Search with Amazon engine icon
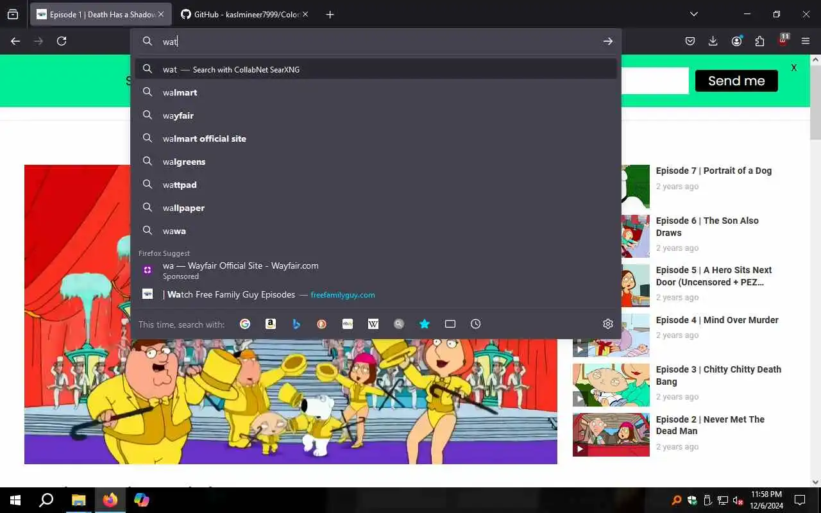Image resolution: width=821 pixels, height=513 pixels. (x=271, y=324)
